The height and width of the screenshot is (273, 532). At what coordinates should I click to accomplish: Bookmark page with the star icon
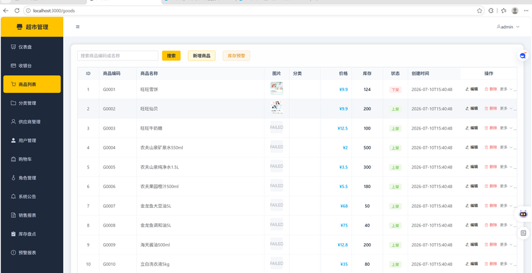(479, 11)
